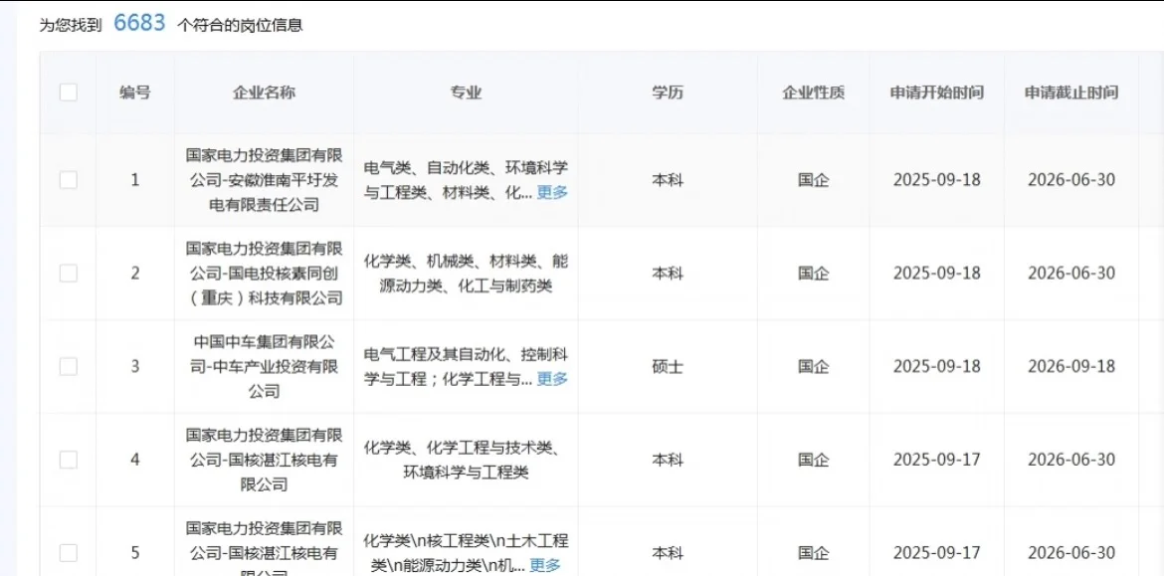Click 更多 to expand row 3 majors
Image resolution: width=1164 pixels, height=576 pixels.
pyautogui.click(x=552, y=379)
